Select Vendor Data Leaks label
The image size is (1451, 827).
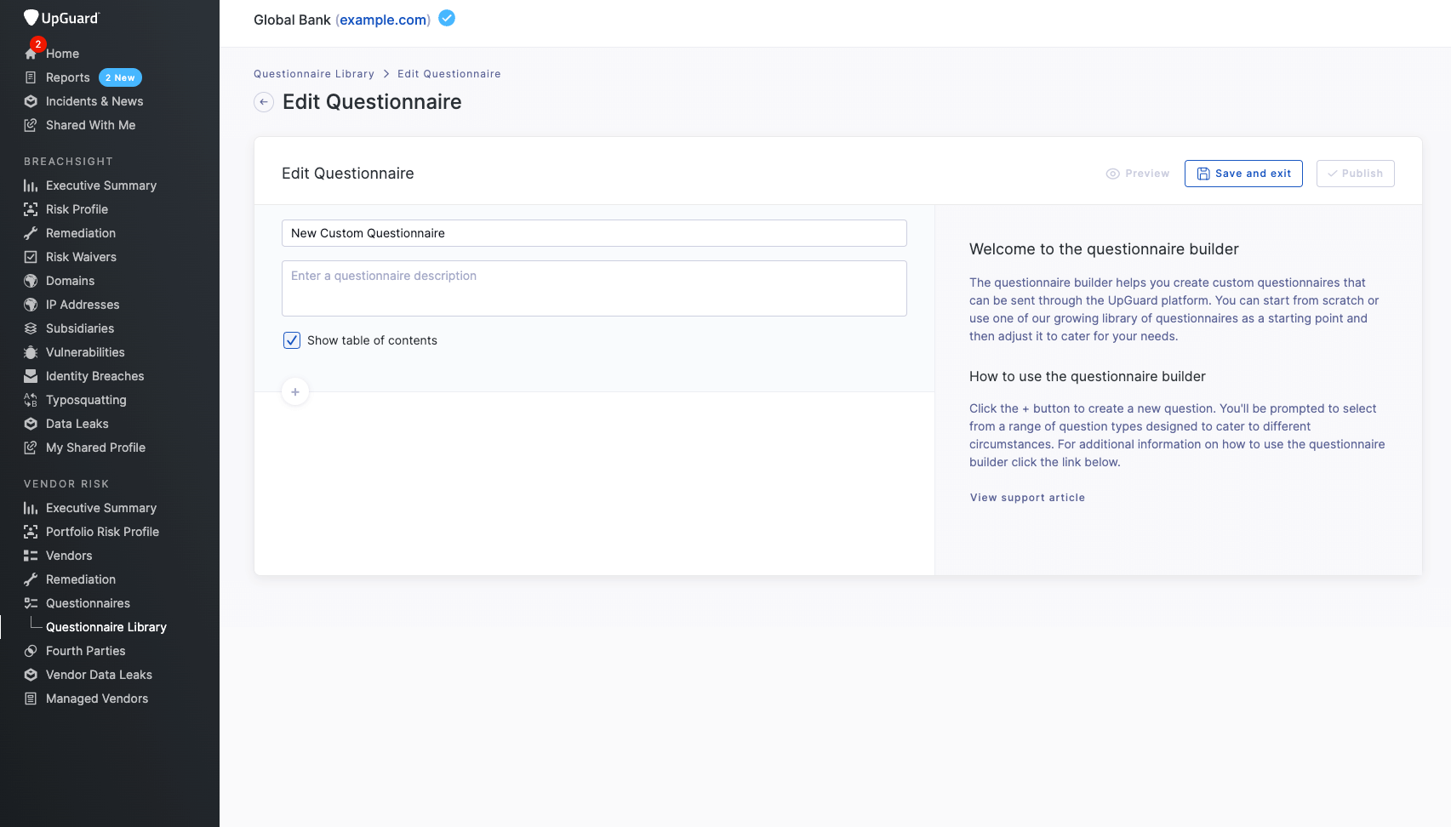point(99,675)
